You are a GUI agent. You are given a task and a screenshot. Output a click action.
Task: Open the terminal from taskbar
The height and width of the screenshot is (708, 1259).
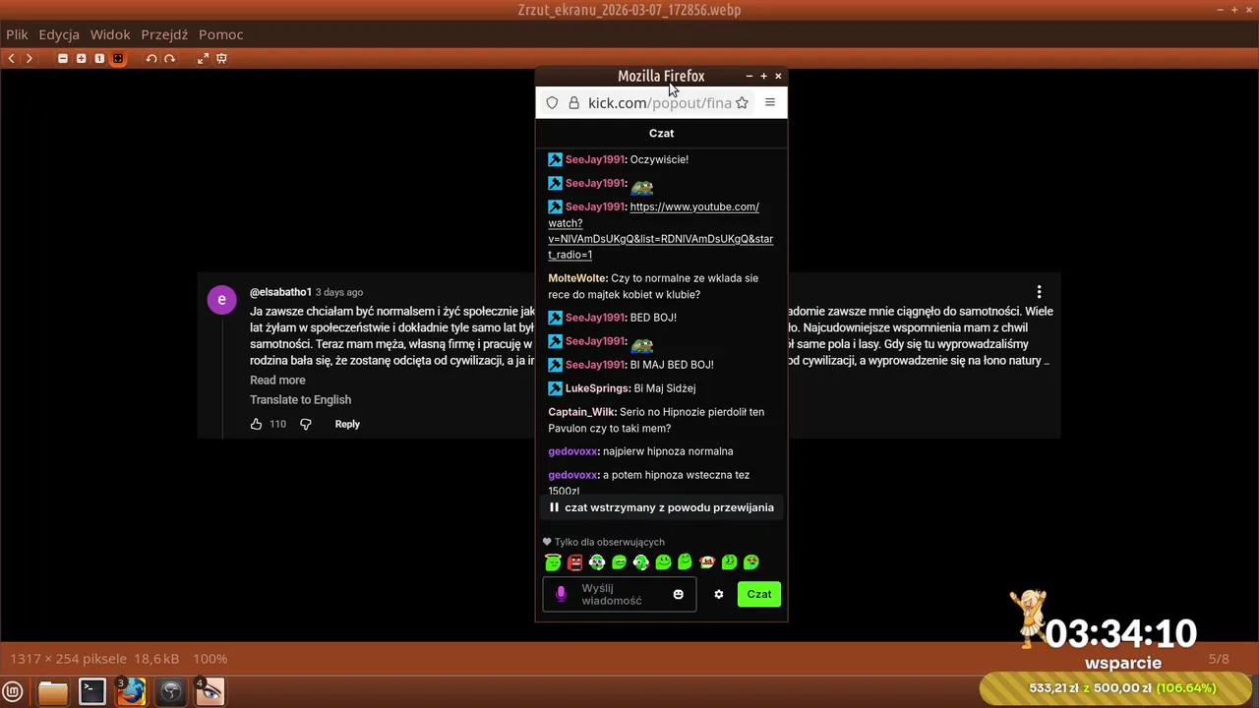pyautogui.click(x=92, y=692)
